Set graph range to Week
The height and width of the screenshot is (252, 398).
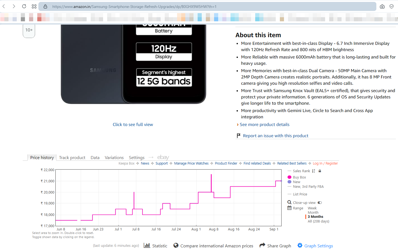312,208
